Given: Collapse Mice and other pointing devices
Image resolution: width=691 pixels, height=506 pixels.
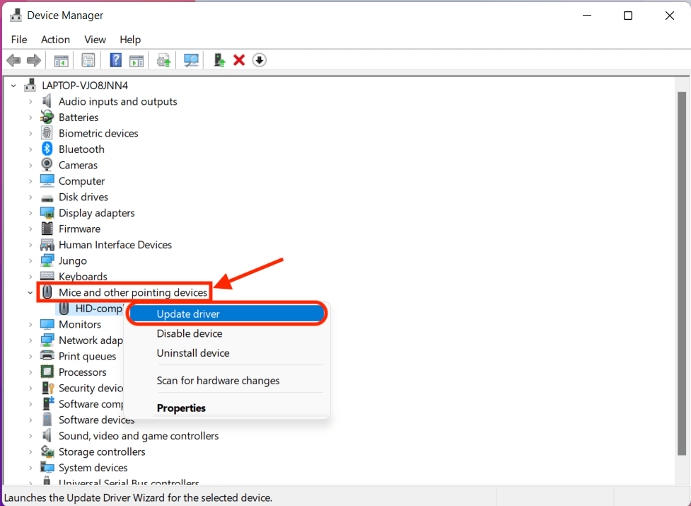Looking at the screenshot, I should 30,292.
